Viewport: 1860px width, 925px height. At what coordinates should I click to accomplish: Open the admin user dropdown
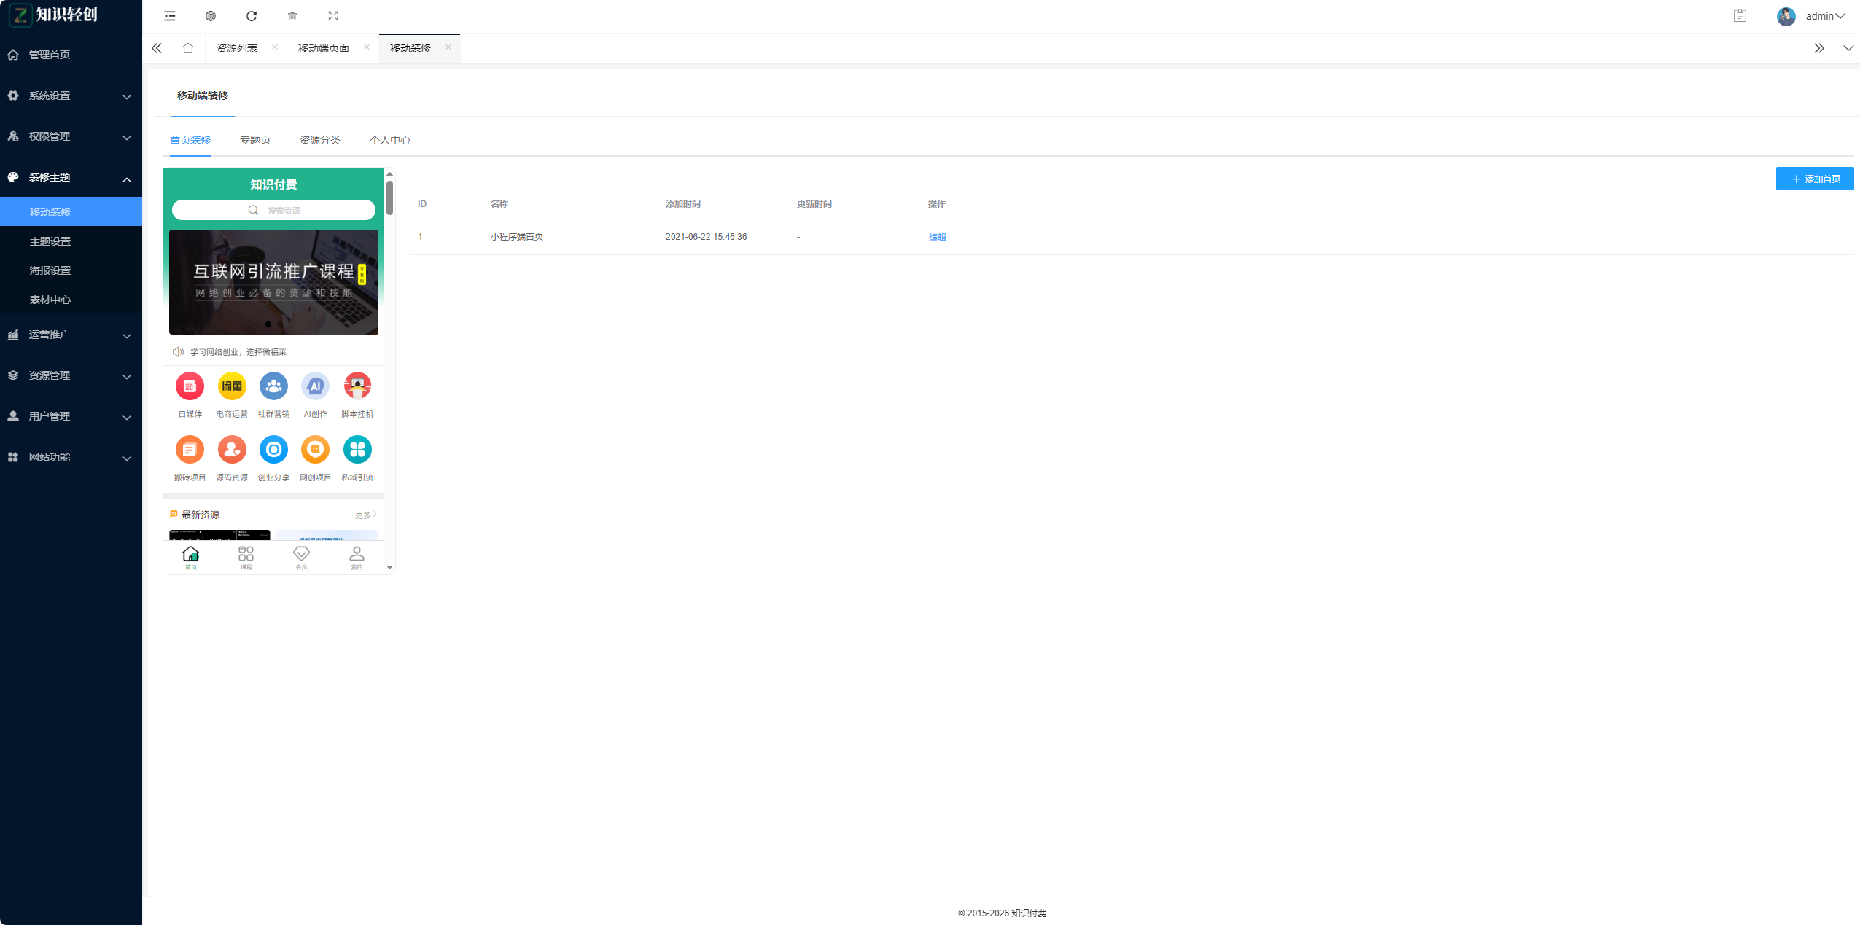(x=1819, y=16)
